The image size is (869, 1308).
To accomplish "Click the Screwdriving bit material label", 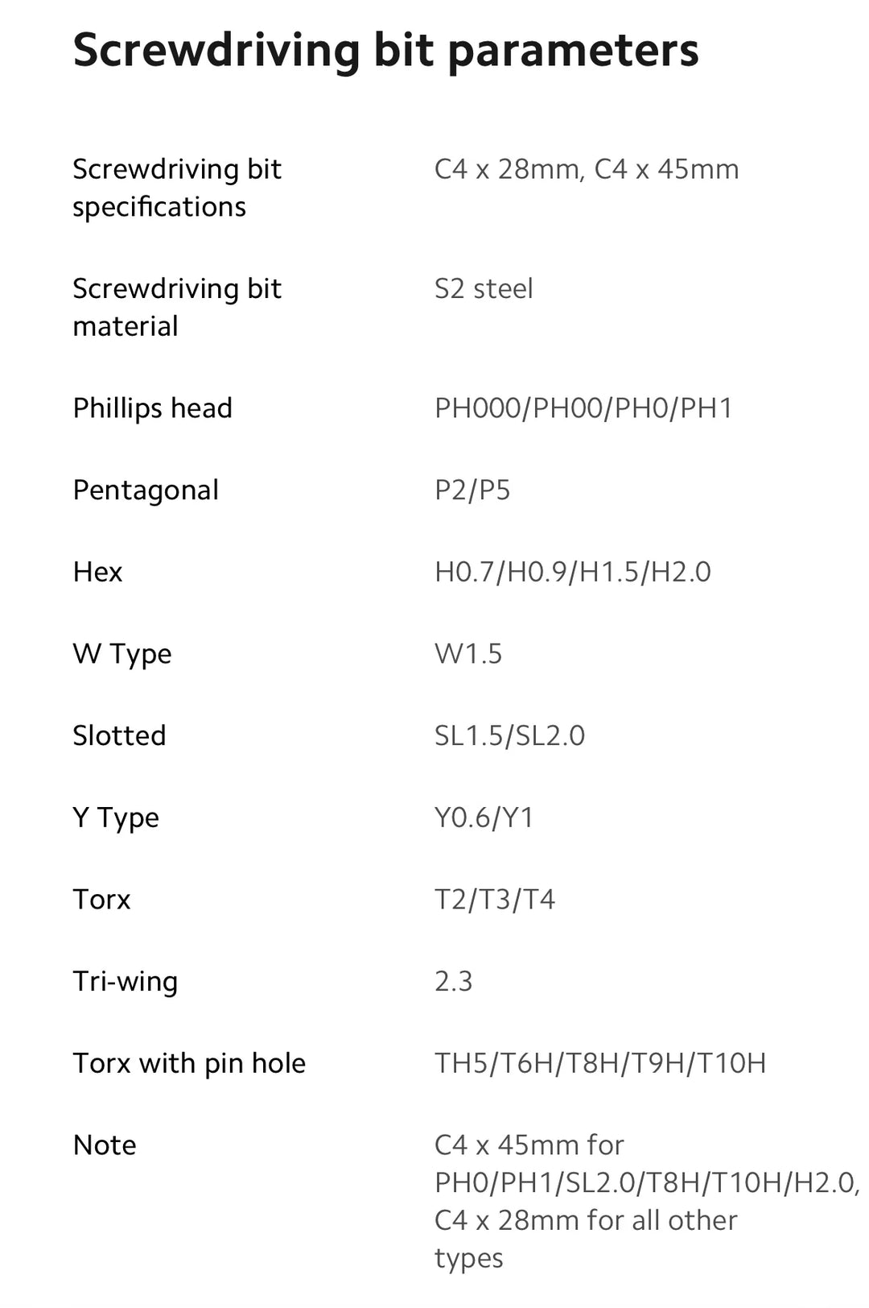I will pyautogui.click(x=177, y=307).
